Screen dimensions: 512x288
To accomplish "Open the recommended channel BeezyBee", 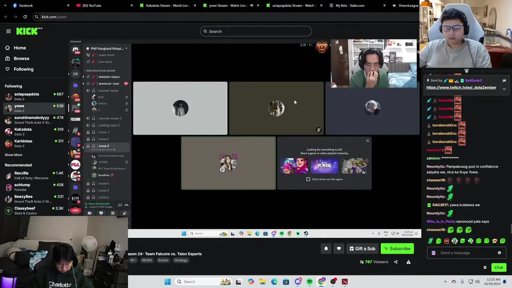I will (34, 199).
